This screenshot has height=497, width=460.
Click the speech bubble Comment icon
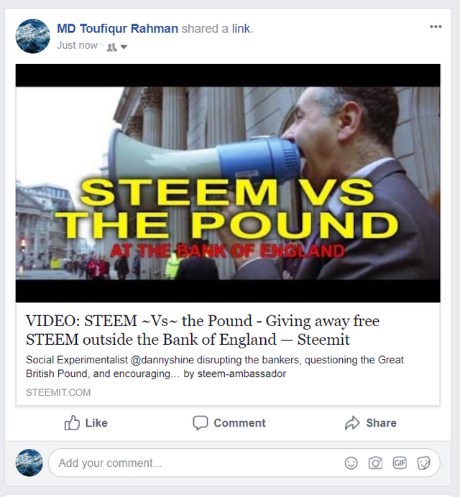click(x=201, y=423)
